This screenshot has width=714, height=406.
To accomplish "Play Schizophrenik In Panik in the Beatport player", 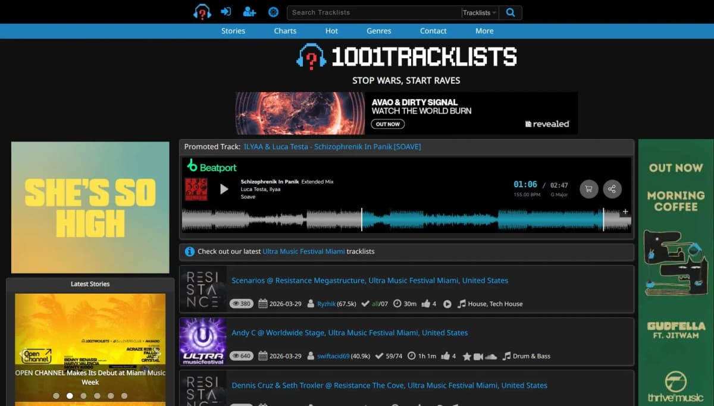I will (224, 189).
